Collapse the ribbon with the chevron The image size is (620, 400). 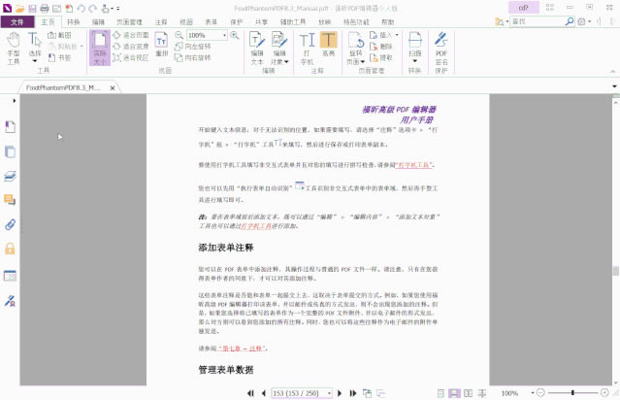612,72
